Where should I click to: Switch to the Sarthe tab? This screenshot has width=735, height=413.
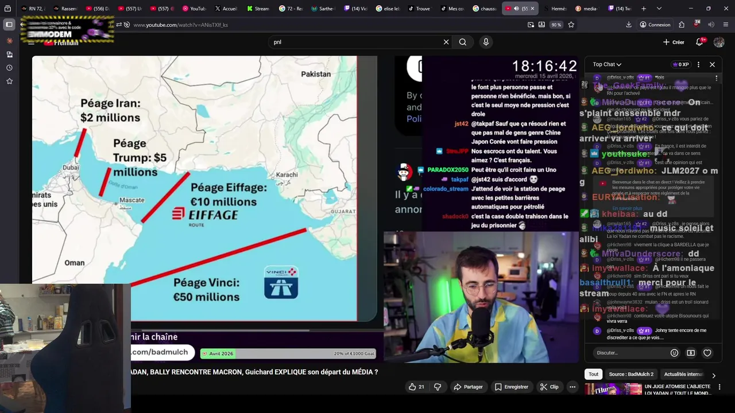click(322, 9)
